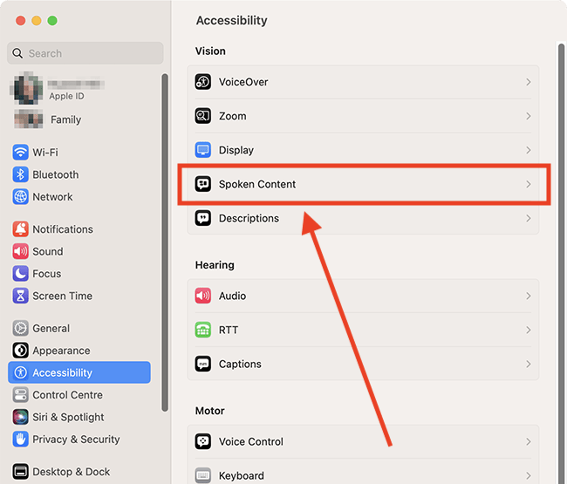
Task: Select Siri & Spotlight text in sidebar
Action: [x=68, y=417]
